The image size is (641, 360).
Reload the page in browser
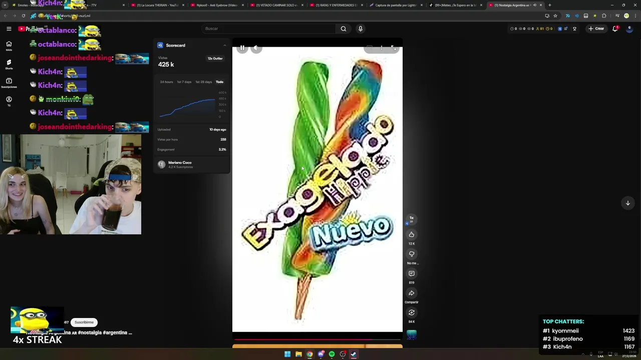(x=24, y=15)
